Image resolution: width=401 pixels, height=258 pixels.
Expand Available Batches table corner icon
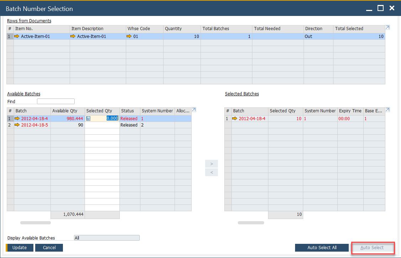tap(194, 110)
